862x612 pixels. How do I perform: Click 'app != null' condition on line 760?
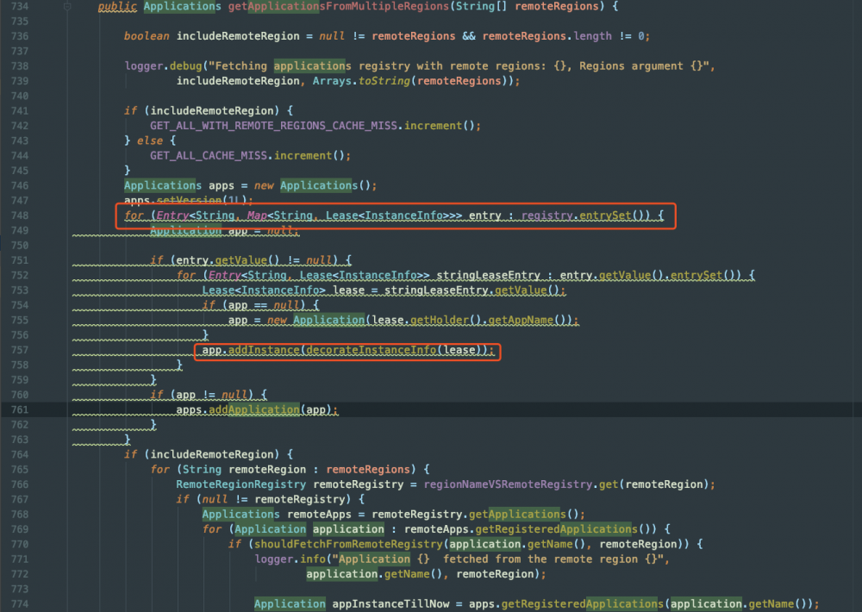(x=212, y=395)
